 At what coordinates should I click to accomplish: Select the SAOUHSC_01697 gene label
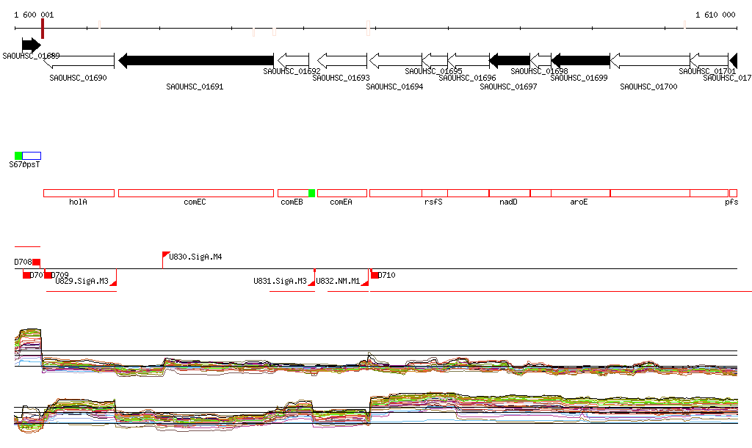[x=508, y=87]
